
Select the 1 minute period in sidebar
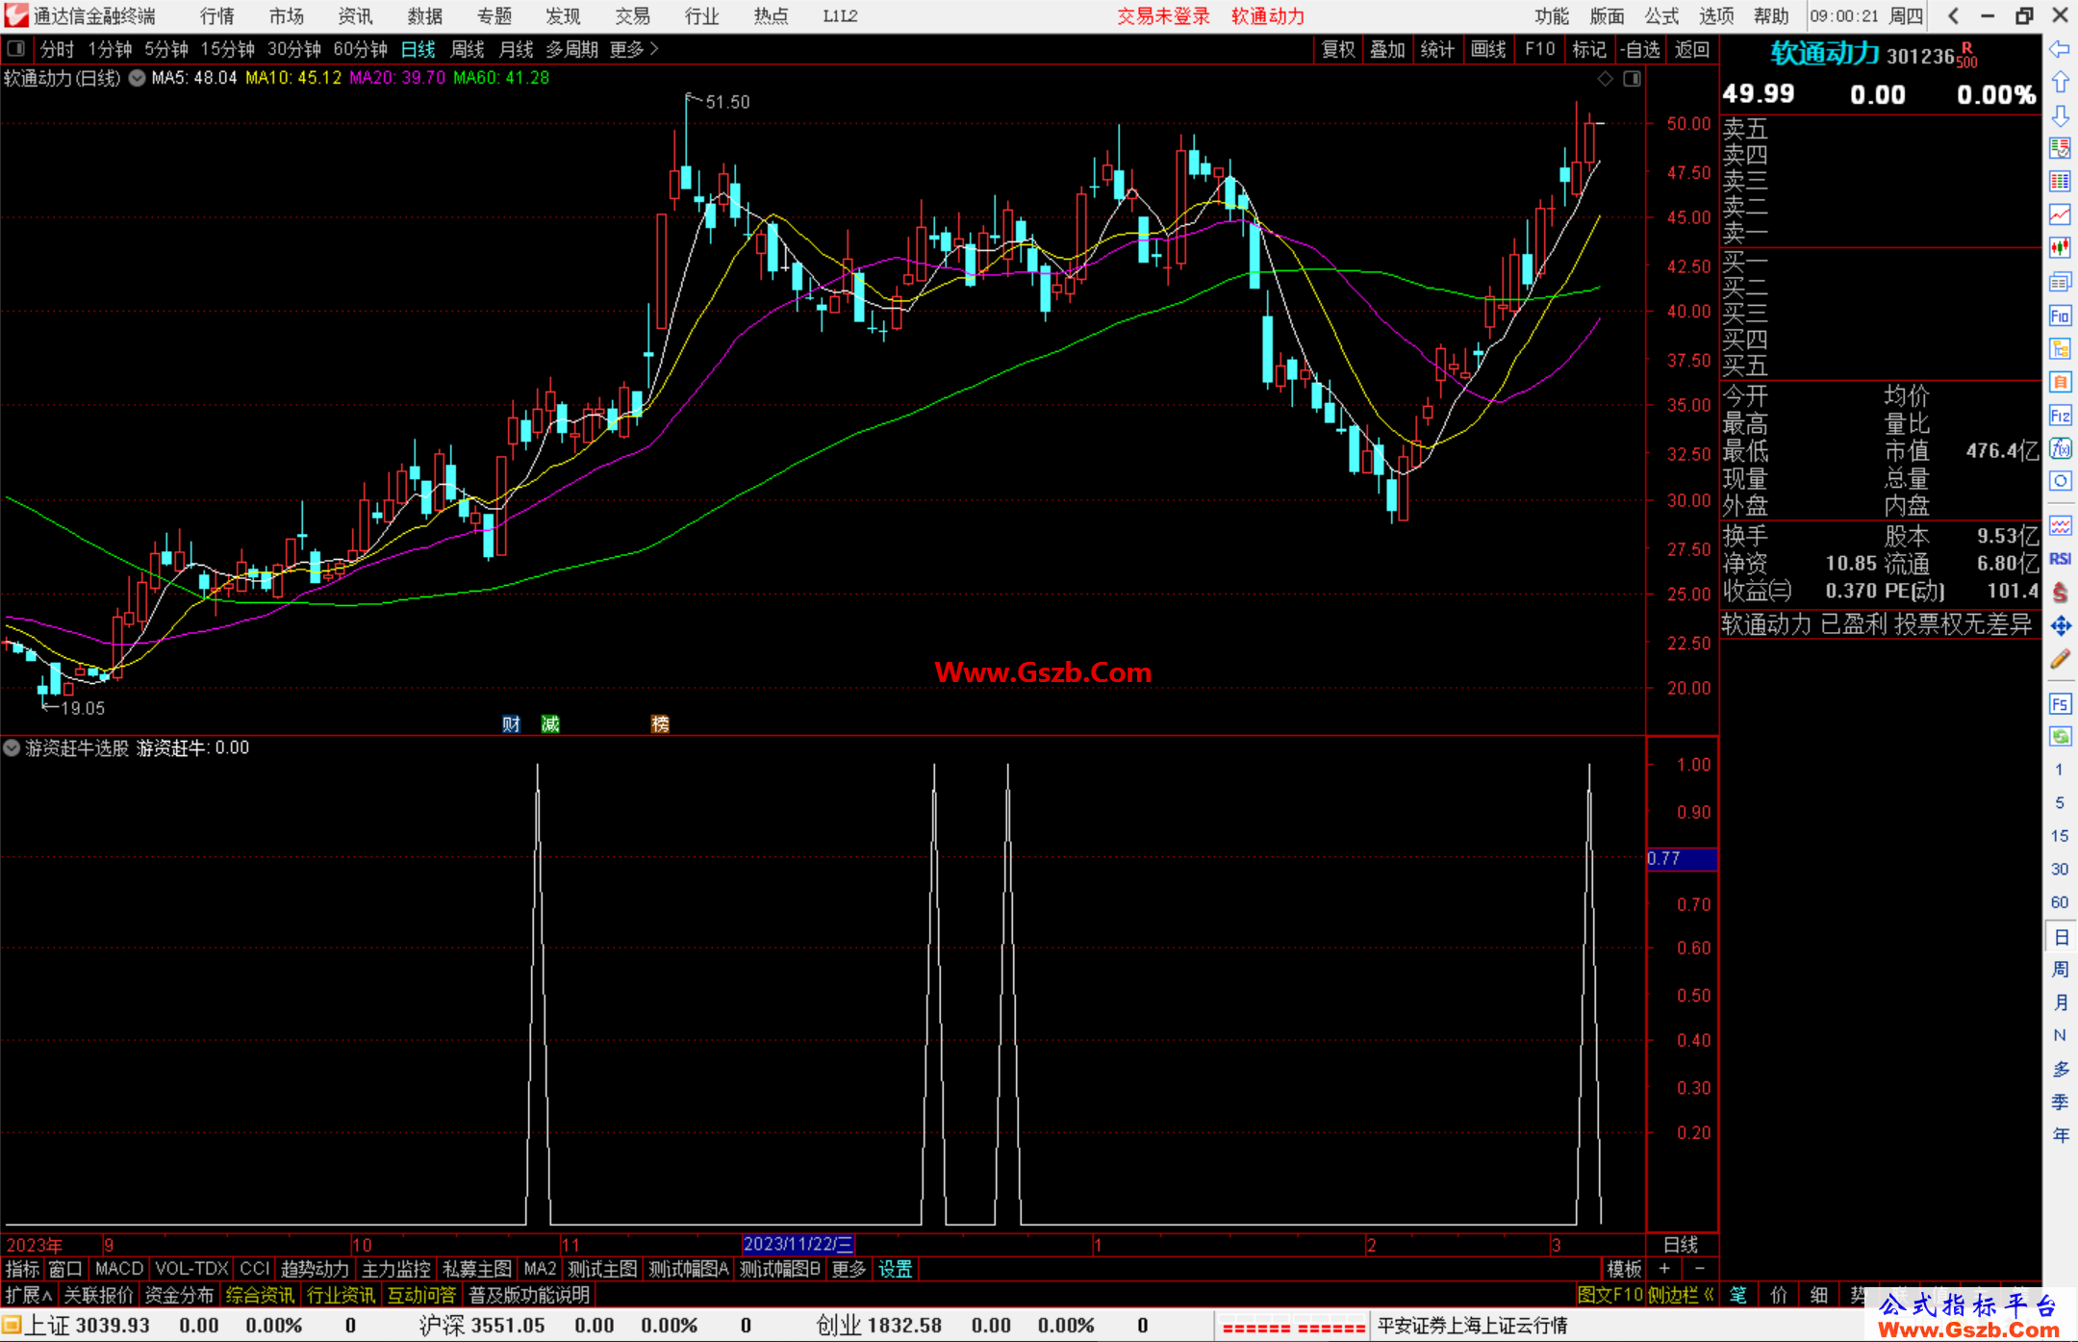click(x=2060, y=770)
